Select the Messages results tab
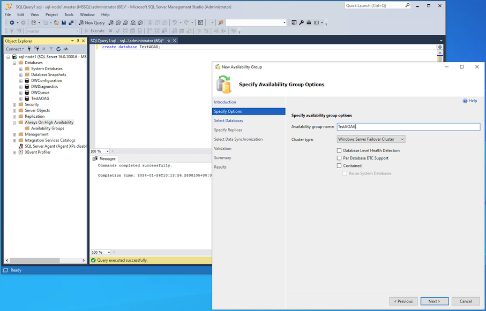This screenshot has height=311, width=486. point(104,158)
